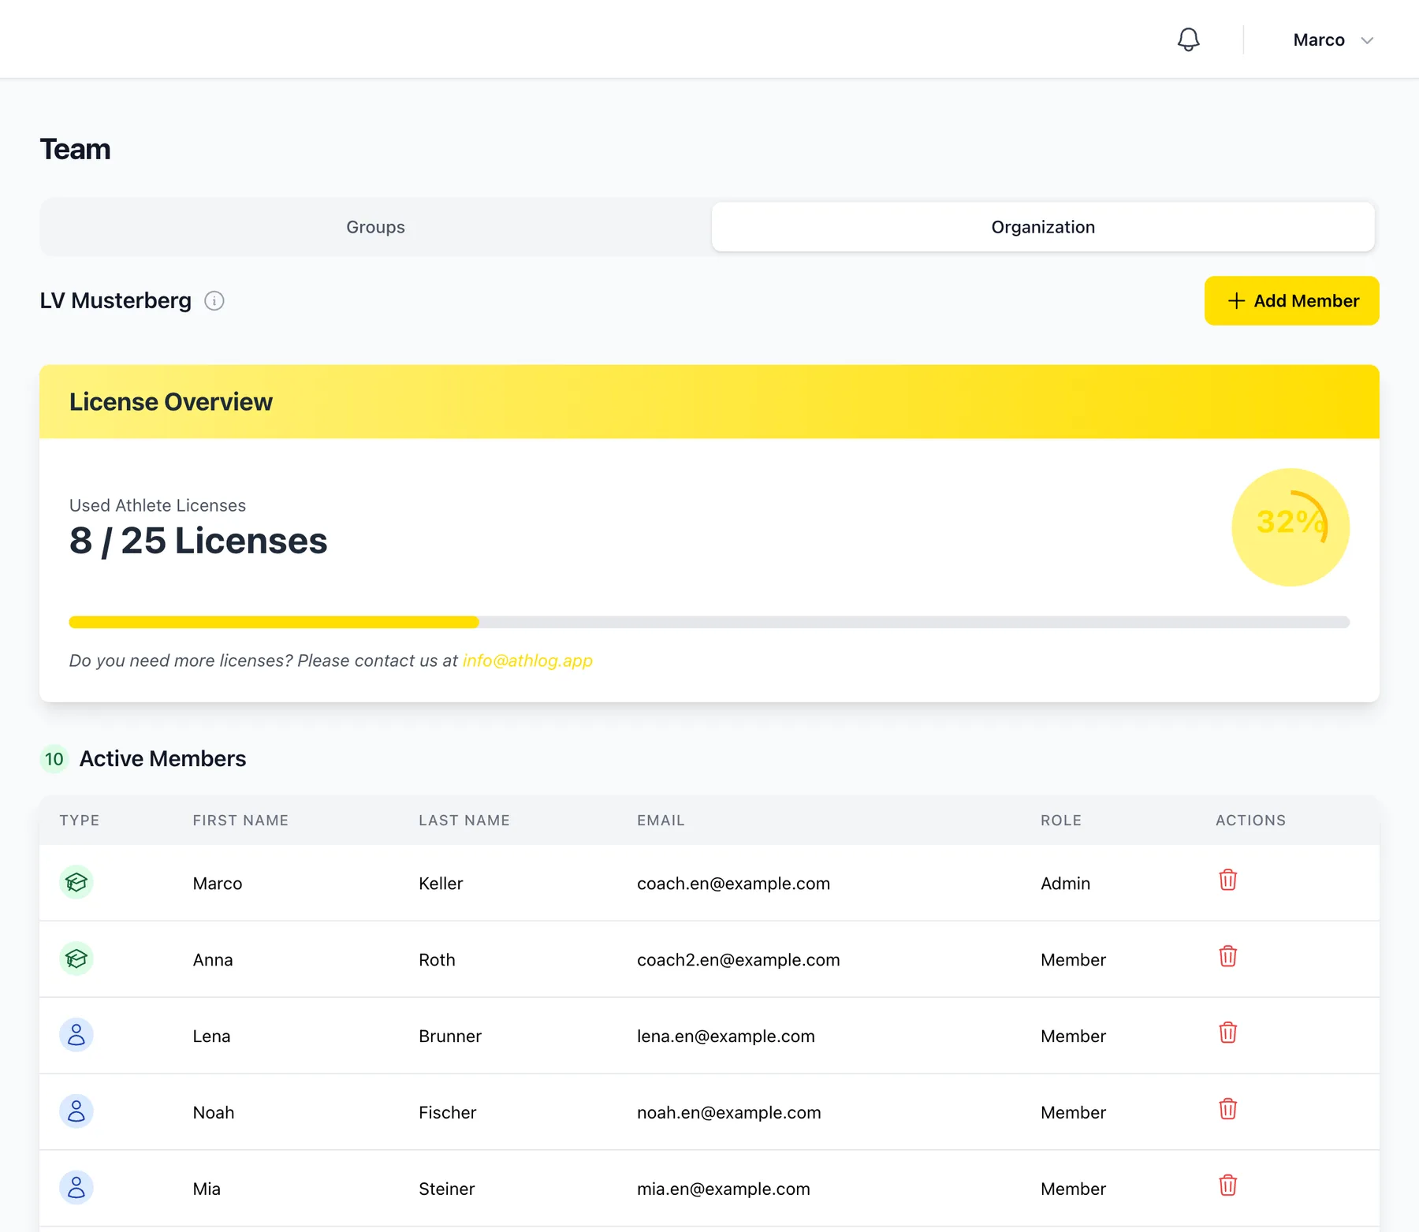Click first name Noah
This screenshot has height=1232, width=1419.
coord(214,1113)
